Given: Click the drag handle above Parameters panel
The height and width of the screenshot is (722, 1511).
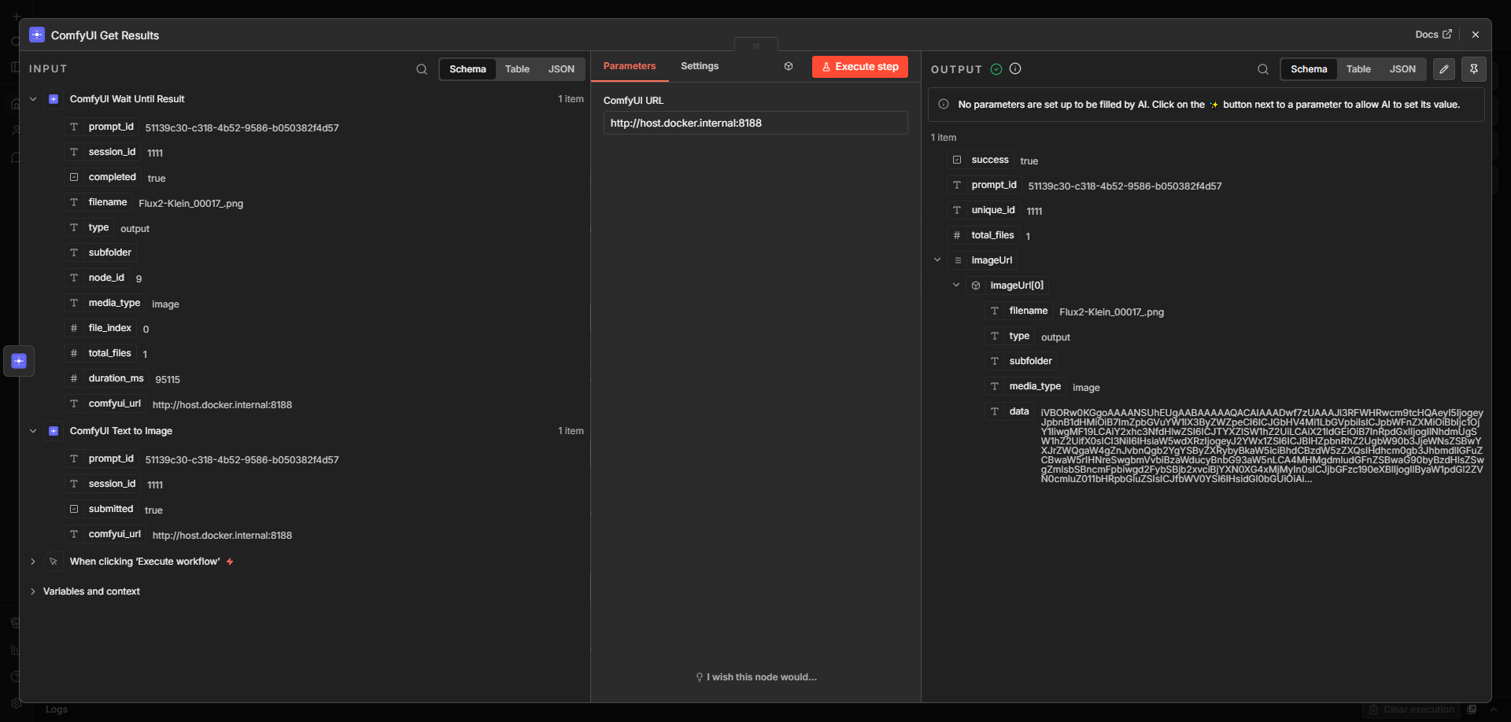Looking at the screenshot, I should [756, 46].
